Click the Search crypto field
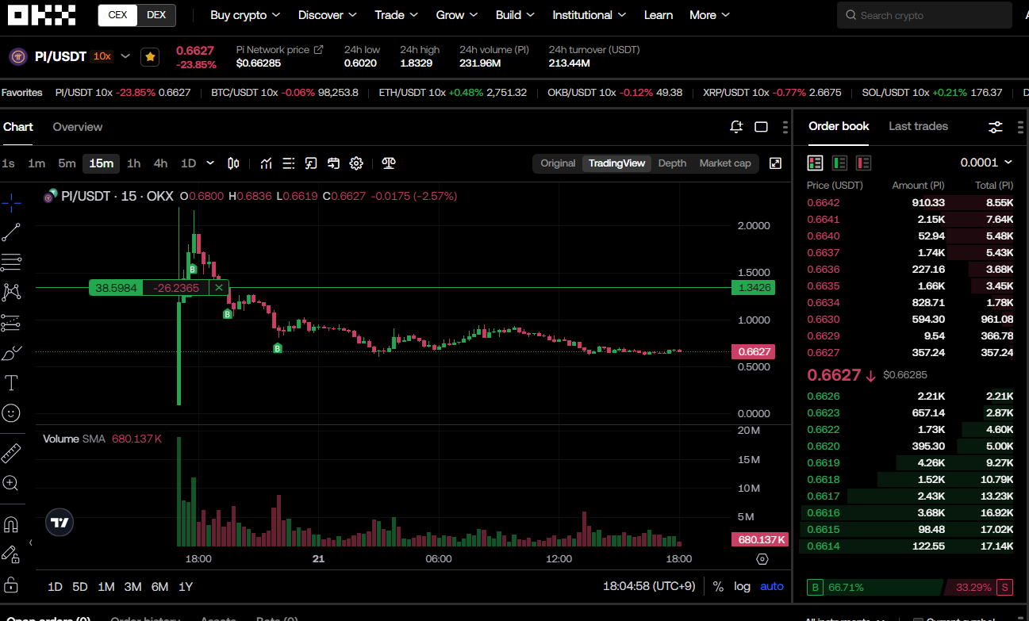This screenshot has height=621, width=1029. tap(924, 15)
